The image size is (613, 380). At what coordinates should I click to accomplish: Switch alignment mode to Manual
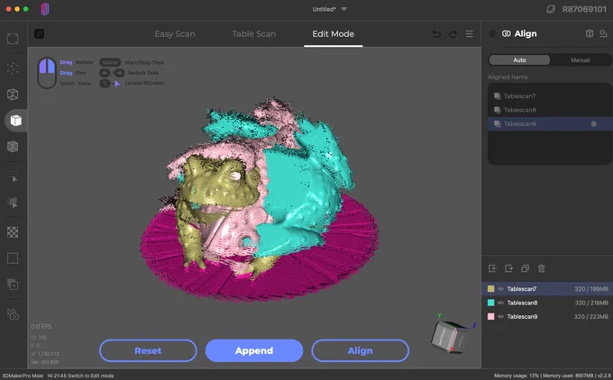coord(581,60)
